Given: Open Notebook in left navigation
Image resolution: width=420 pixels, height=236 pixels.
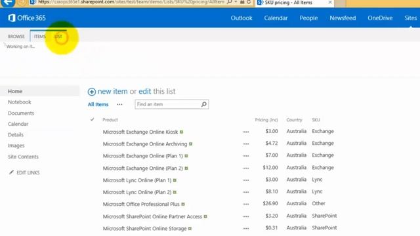Looking at the screenshot, I should pyautogui.click(x=19, y=102).
